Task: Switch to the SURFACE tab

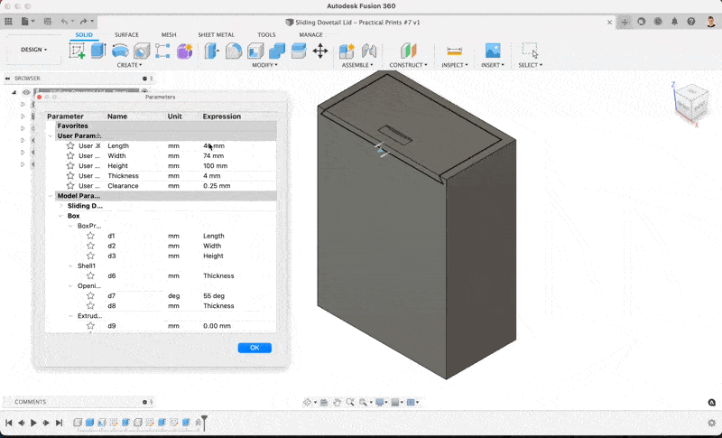Action: (x=126, y=35)
